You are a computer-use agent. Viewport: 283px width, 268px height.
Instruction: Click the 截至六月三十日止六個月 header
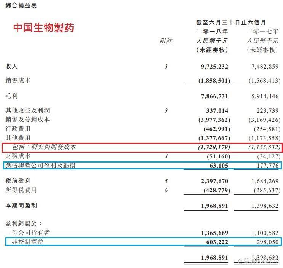pyautogui.click(x=231, y=22)
